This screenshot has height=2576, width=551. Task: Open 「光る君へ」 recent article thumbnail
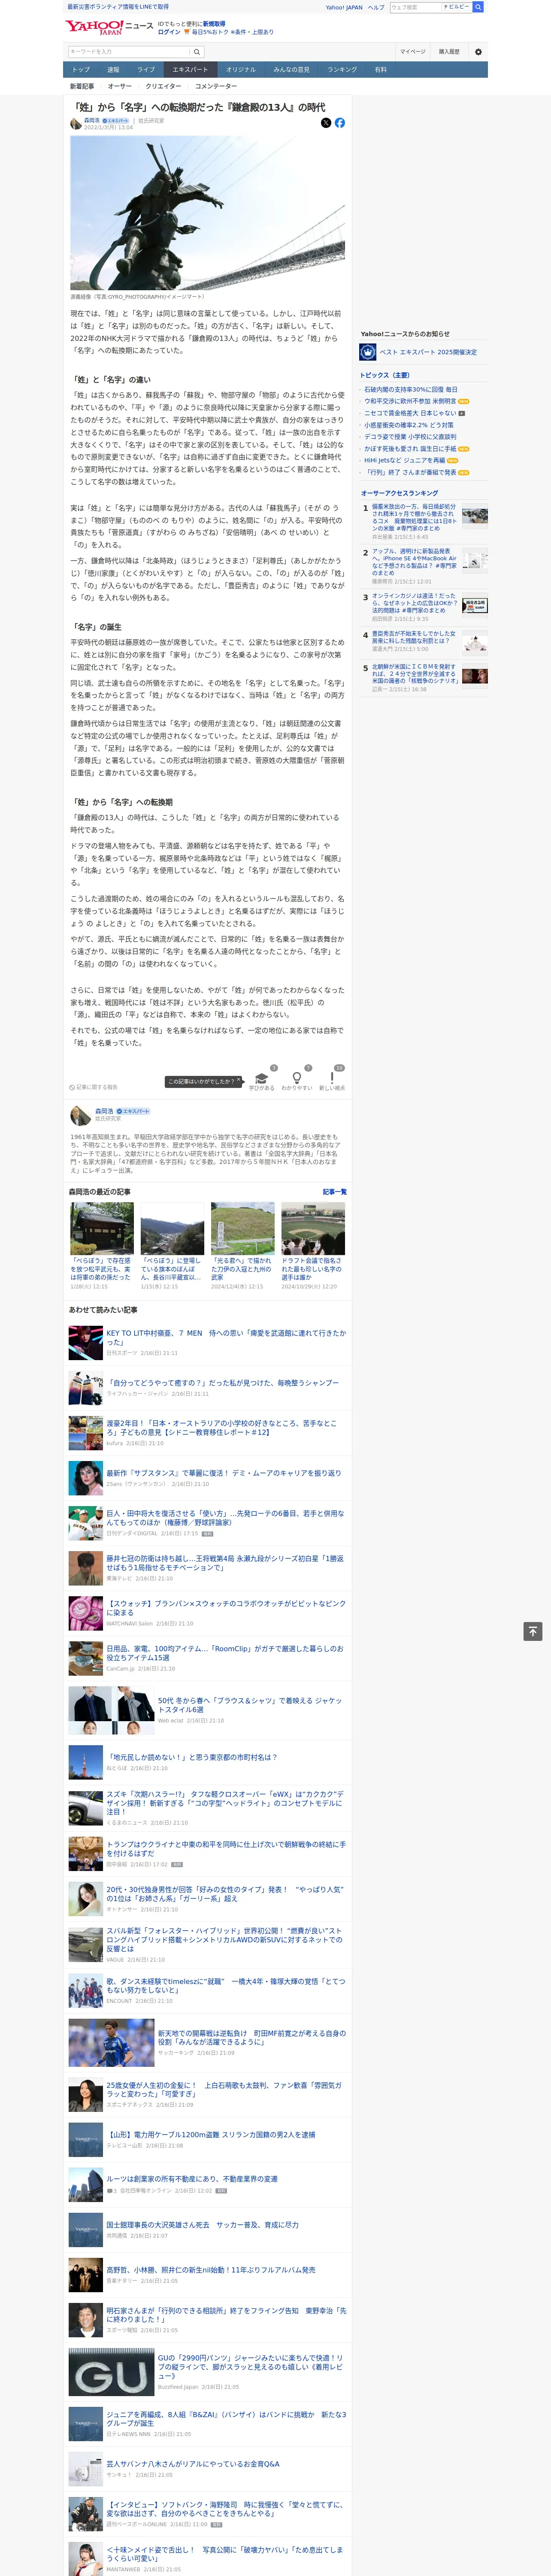[243, 1228]
